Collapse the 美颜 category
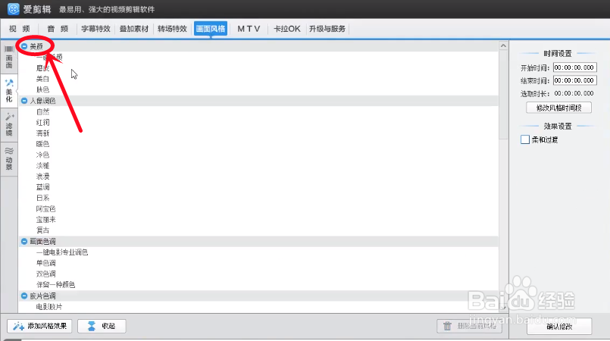 tap(24, 46)
